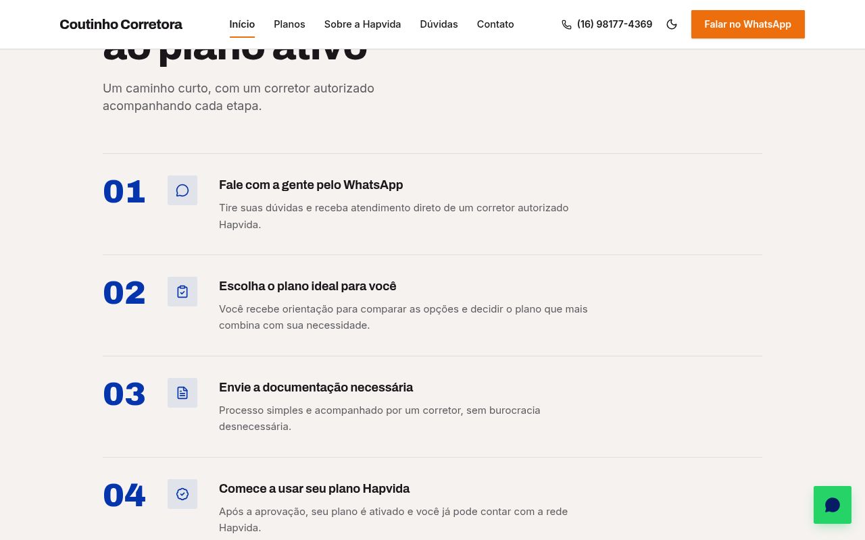Click the heading Comece a usar seu plano Hapvida
The image size is (865, 540).
(314, 489)
